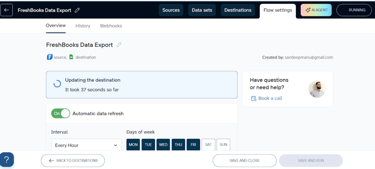The width and height of the screenshot is (375, 169).
Task: Open the help question mark widget
Action: tap(7, 159)
